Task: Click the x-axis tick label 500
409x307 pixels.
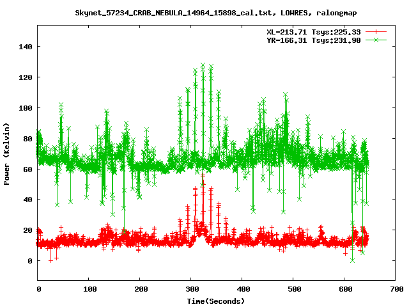Action: coord(295,289)
